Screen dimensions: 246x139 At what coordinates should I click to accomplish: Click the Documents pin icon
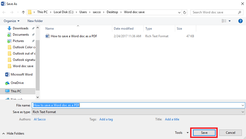(x=33, y=35)
